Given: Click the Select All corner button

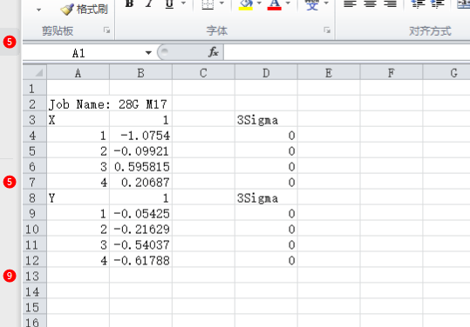Looking at the screenshot, I should pos(35,72).
